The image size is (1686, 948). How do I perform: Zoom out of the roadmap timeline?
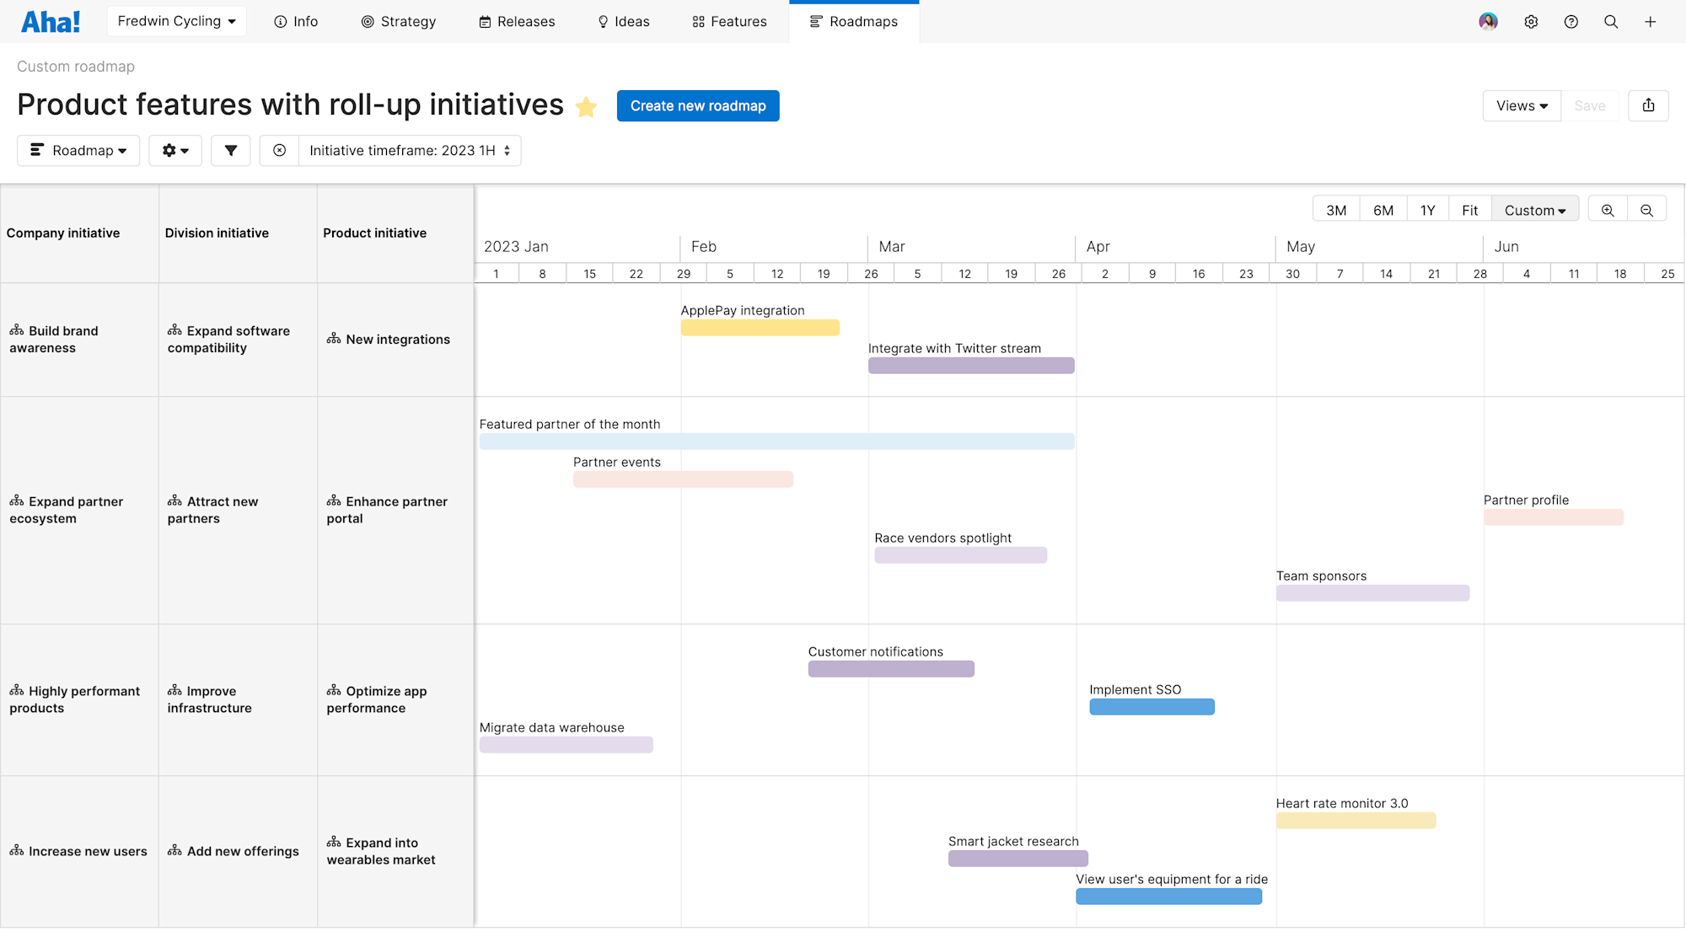pos(1646,208)
